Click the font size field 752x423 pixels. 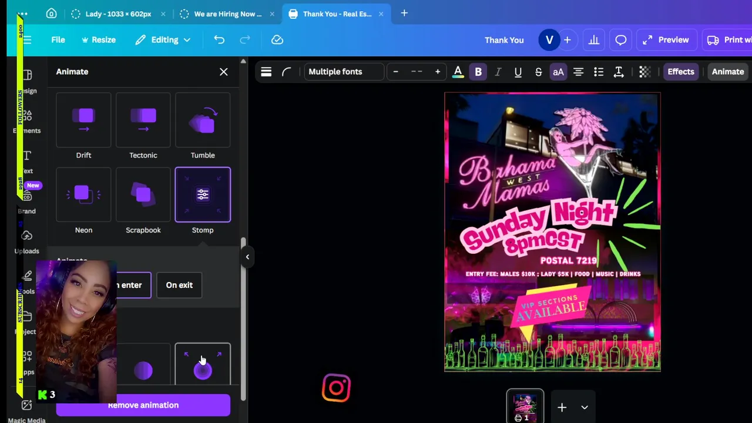tap(417, 72)
